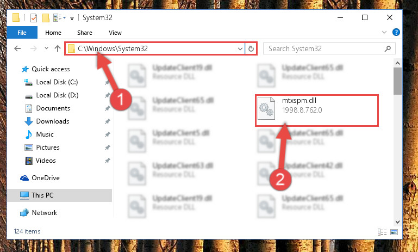Unpin Documents from Quick access
The height and width of the screenshot is (252, 418).
(x=107, y=108)
